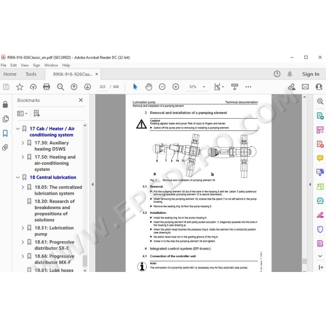Expand 18.66 Progressive distributor MX-F
The height and width of the screenshot is (326, 326).
click(23, 256)
